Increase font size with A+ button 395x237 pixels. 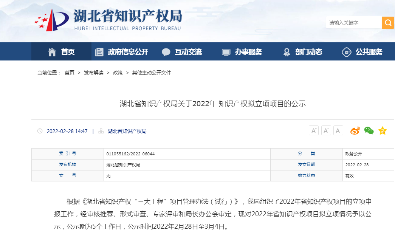pyautogui.click(x=314, y=131)
